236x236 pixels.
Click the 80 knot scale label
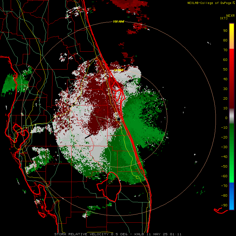tap(225, 40)
